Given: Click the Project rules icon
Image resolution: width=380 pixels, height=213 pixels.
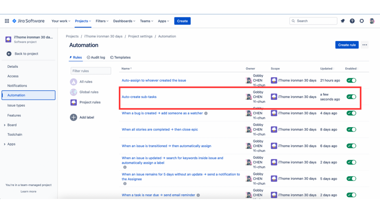Looking at the screenshot, I should [x=73, y=102].
